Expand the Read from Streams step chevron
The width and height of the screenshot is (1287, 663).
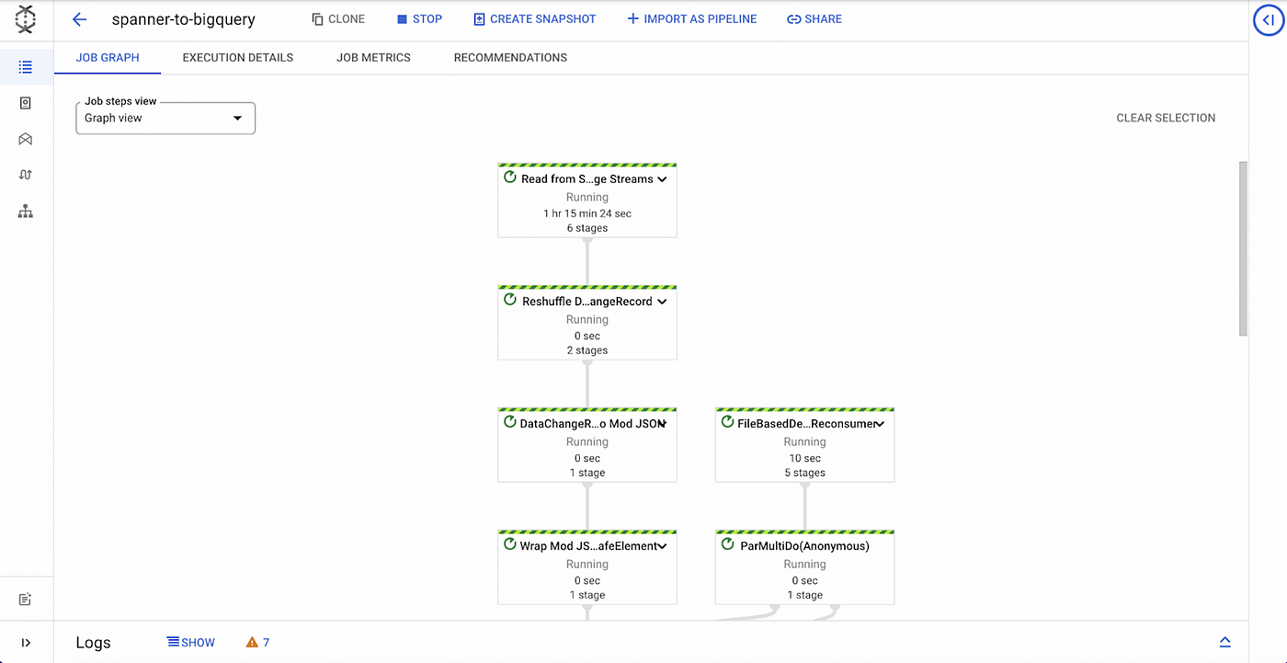662,179
